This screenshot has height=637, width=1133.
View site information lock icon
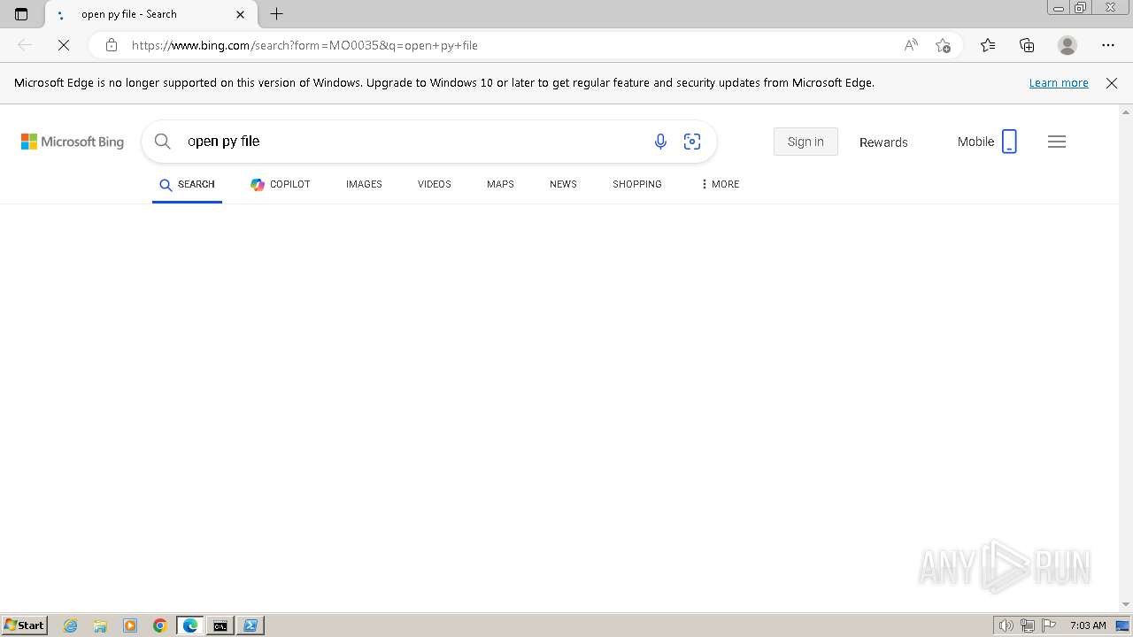(x=111, y=45)
